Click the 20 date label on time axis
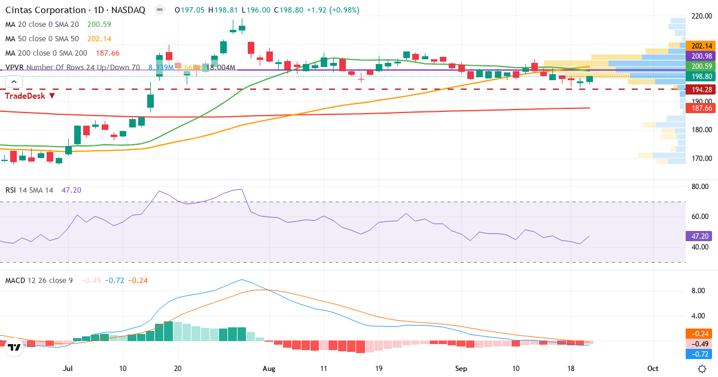The width and height of the screenshot is (718, 377). tap(178, 369)
